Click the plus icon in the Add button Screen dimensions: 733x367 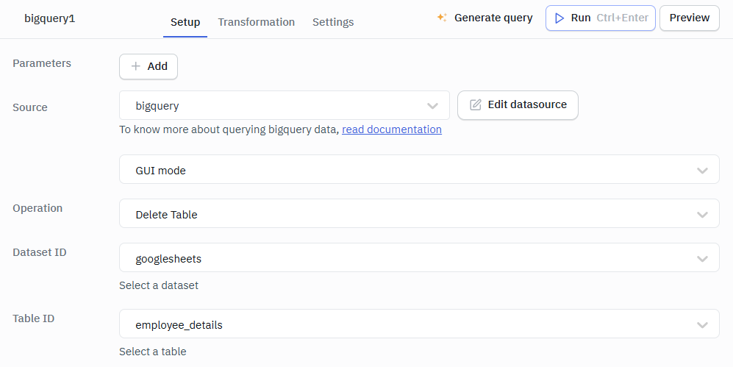(135, 66)
